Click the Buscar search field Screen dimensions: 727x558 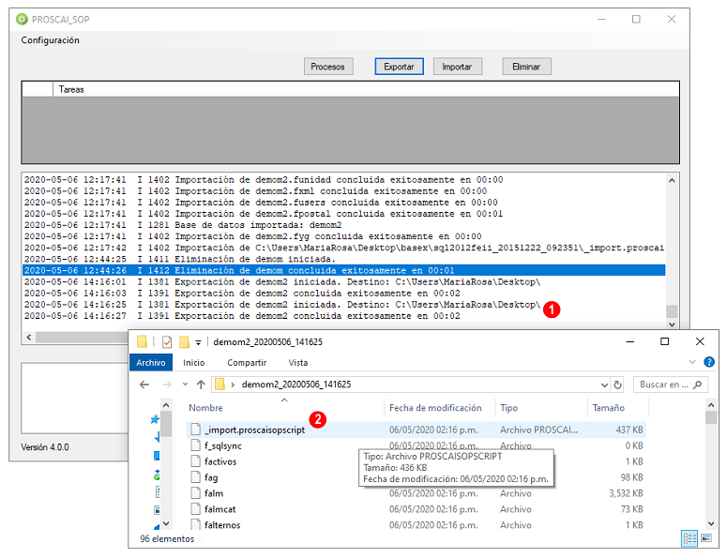coord(670,385)
